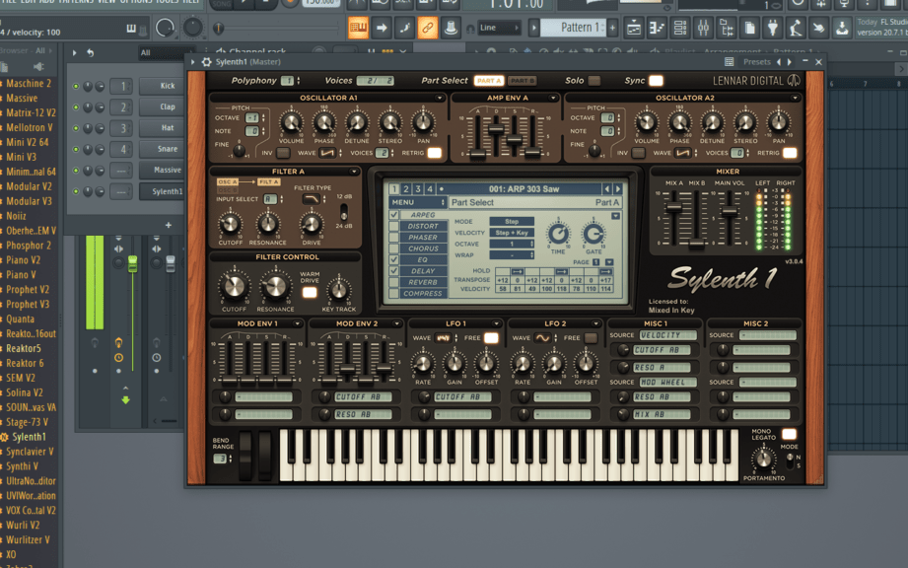This screenshot has width=908, height=568.
Task: Open the playlist view icon
Action: [x=634, y=28]
